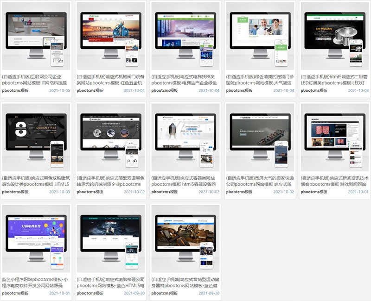Click the 宠物门诊医院 template title link

click(260, 80)
